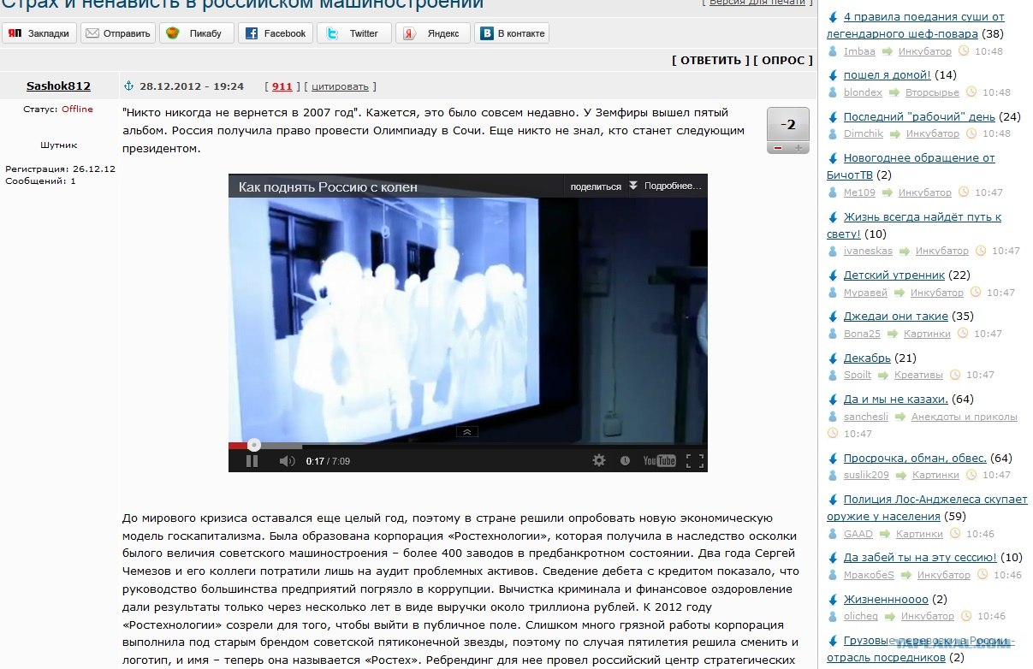The height and width of the screenshot is (669, 1033).
Task: Open user Imbaa profile
Action: tap(859, 51)
